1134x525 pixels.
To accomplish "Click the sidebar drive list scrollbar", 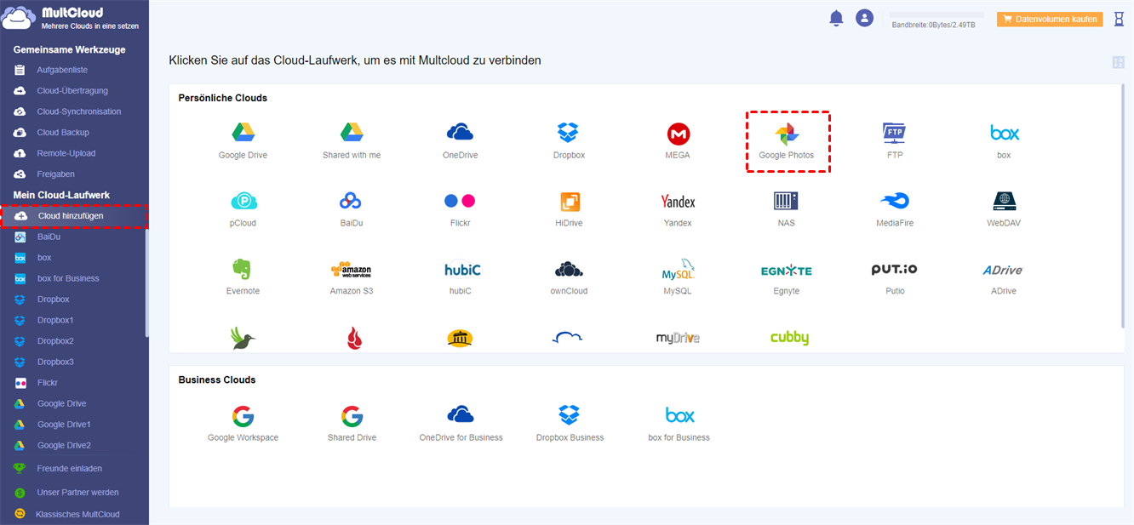I will [x=147, y=281].
